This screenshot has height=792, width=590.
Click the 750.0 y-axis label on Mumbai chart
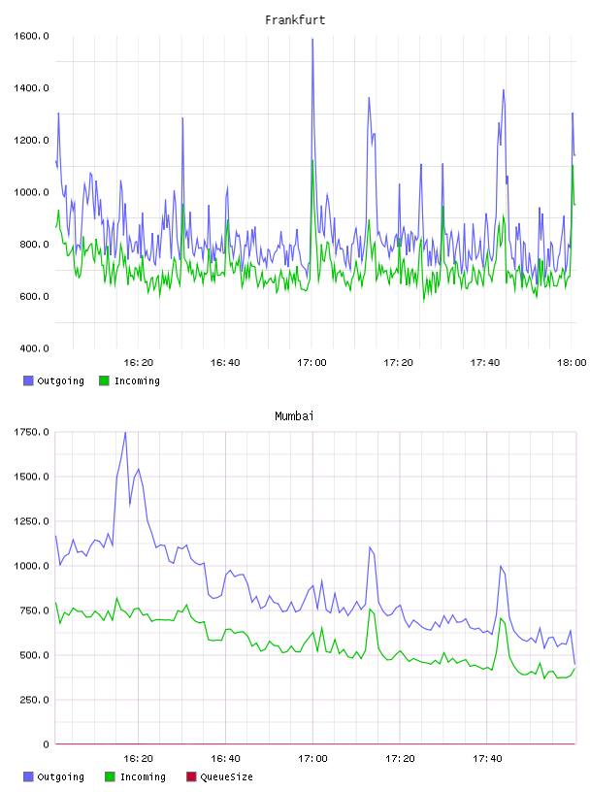click(x=34, y=610)
